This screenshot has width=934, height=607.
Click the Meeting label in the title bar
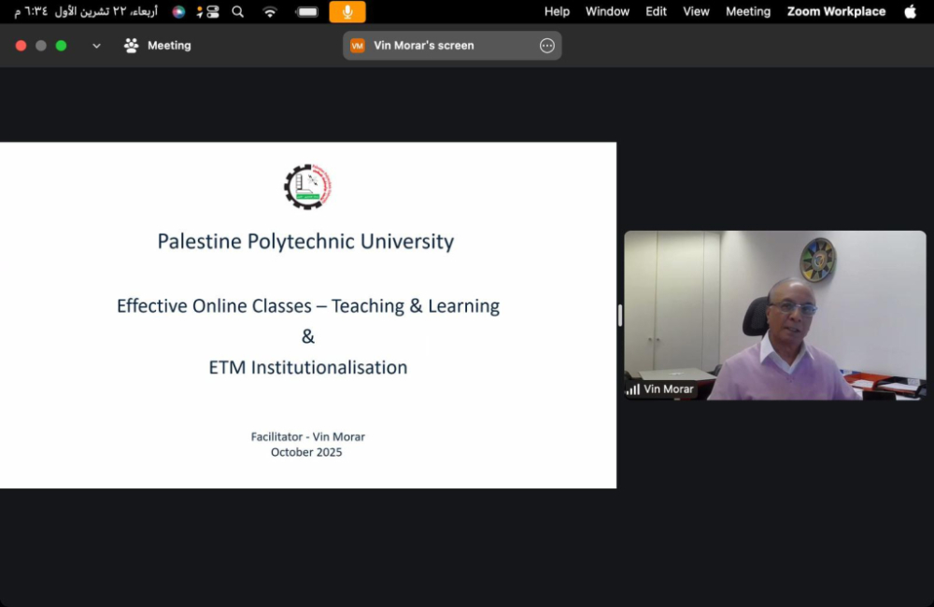pyautogui.click(x=169, y=46)
